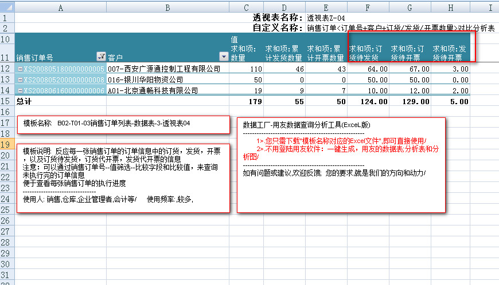Select grand total 124.00 cell
The height and width of the screenshot is (285, 499).
pos(368,101)
